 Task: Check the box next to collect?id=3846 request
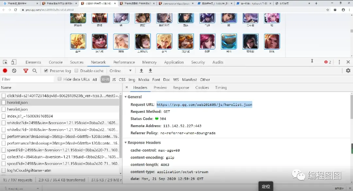click(4, 157)
